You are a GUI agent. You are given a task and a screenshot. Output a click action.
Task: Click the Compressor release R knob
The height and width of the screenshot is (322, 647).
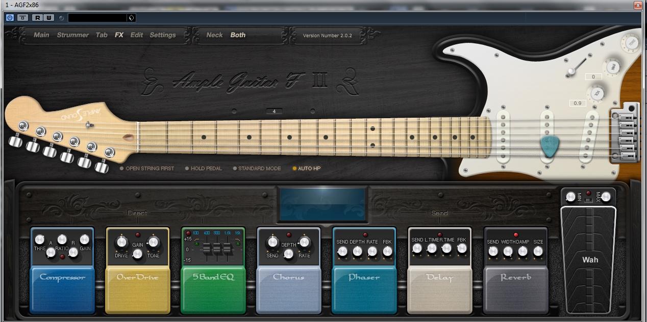73,252
